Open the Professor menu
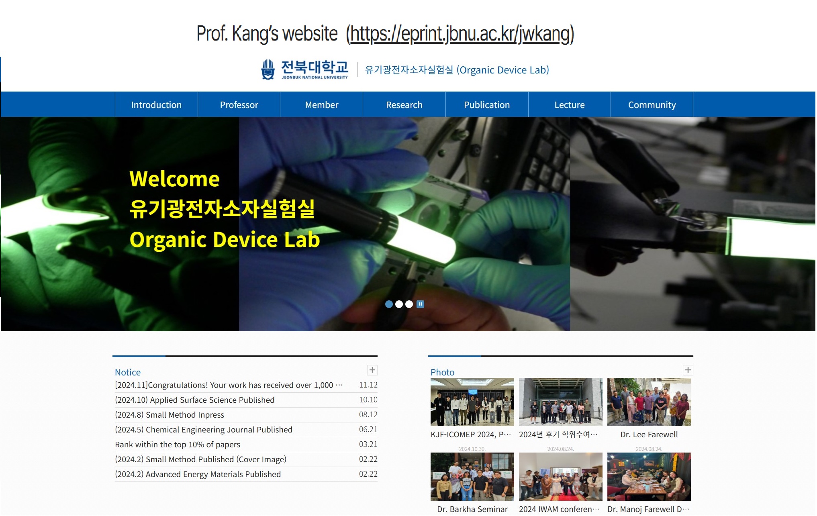The image size is (817, 516). [239, 105]
